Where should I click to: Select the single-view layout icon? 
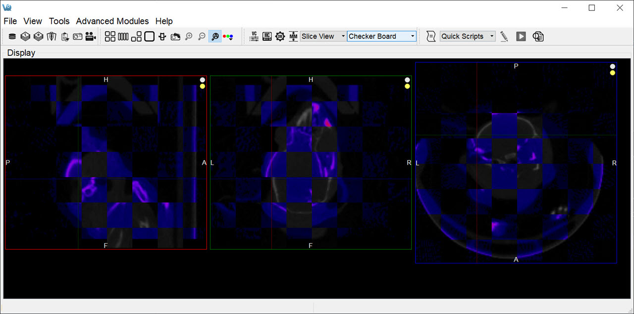point(150,37)
